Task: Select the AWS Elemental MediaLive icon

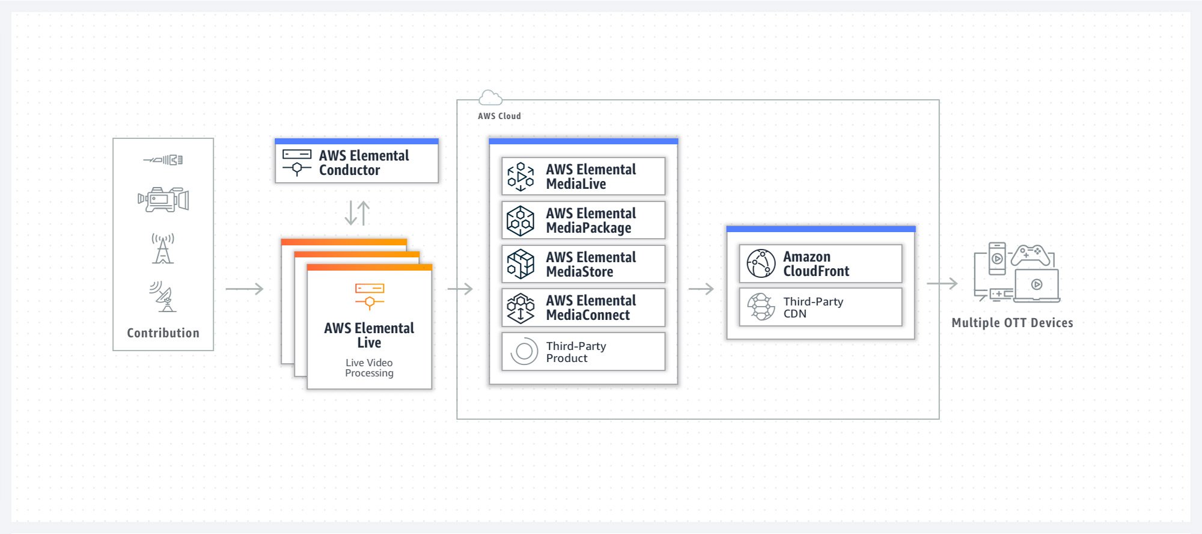Action: (520, 177)
